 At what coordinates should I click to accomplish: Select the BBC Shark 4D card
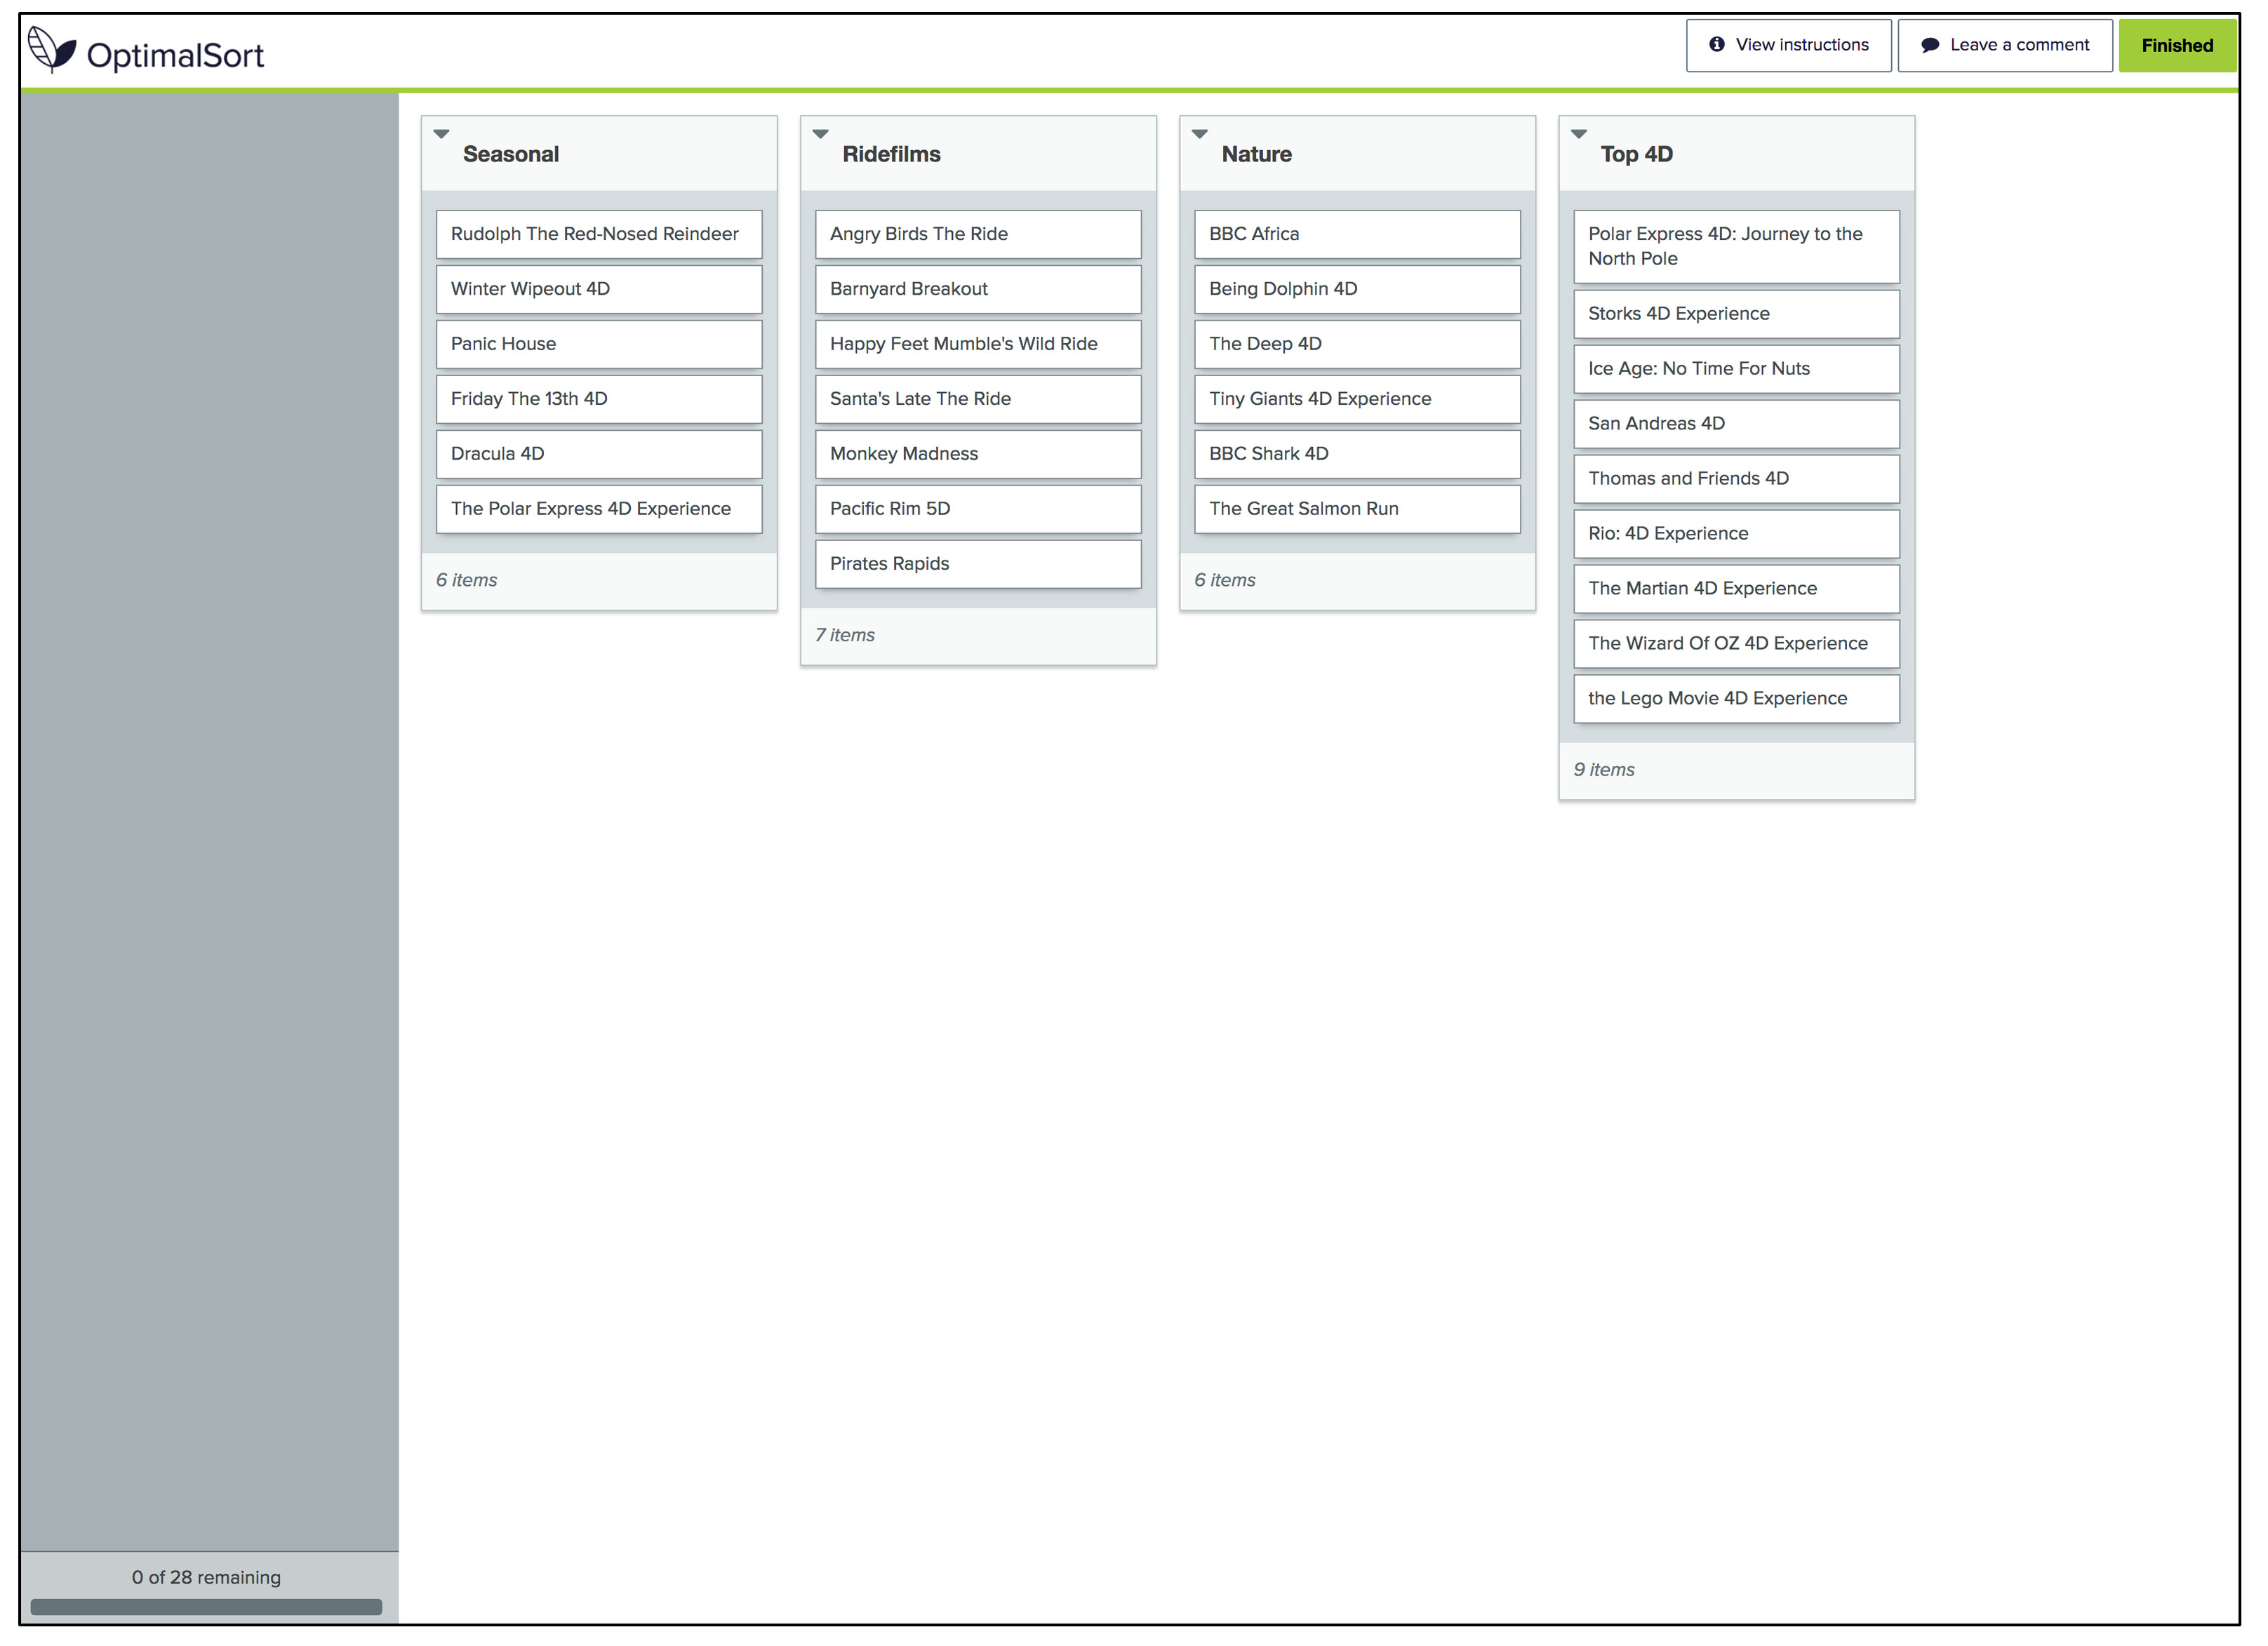coord(1357,454)
